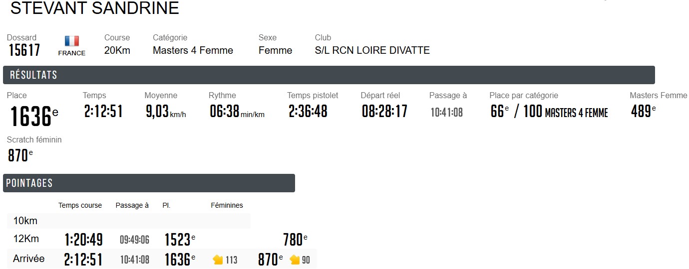Click the Masters 4 Femme category value
This screenshot has height=269, width=689.
tap(193, 50)
